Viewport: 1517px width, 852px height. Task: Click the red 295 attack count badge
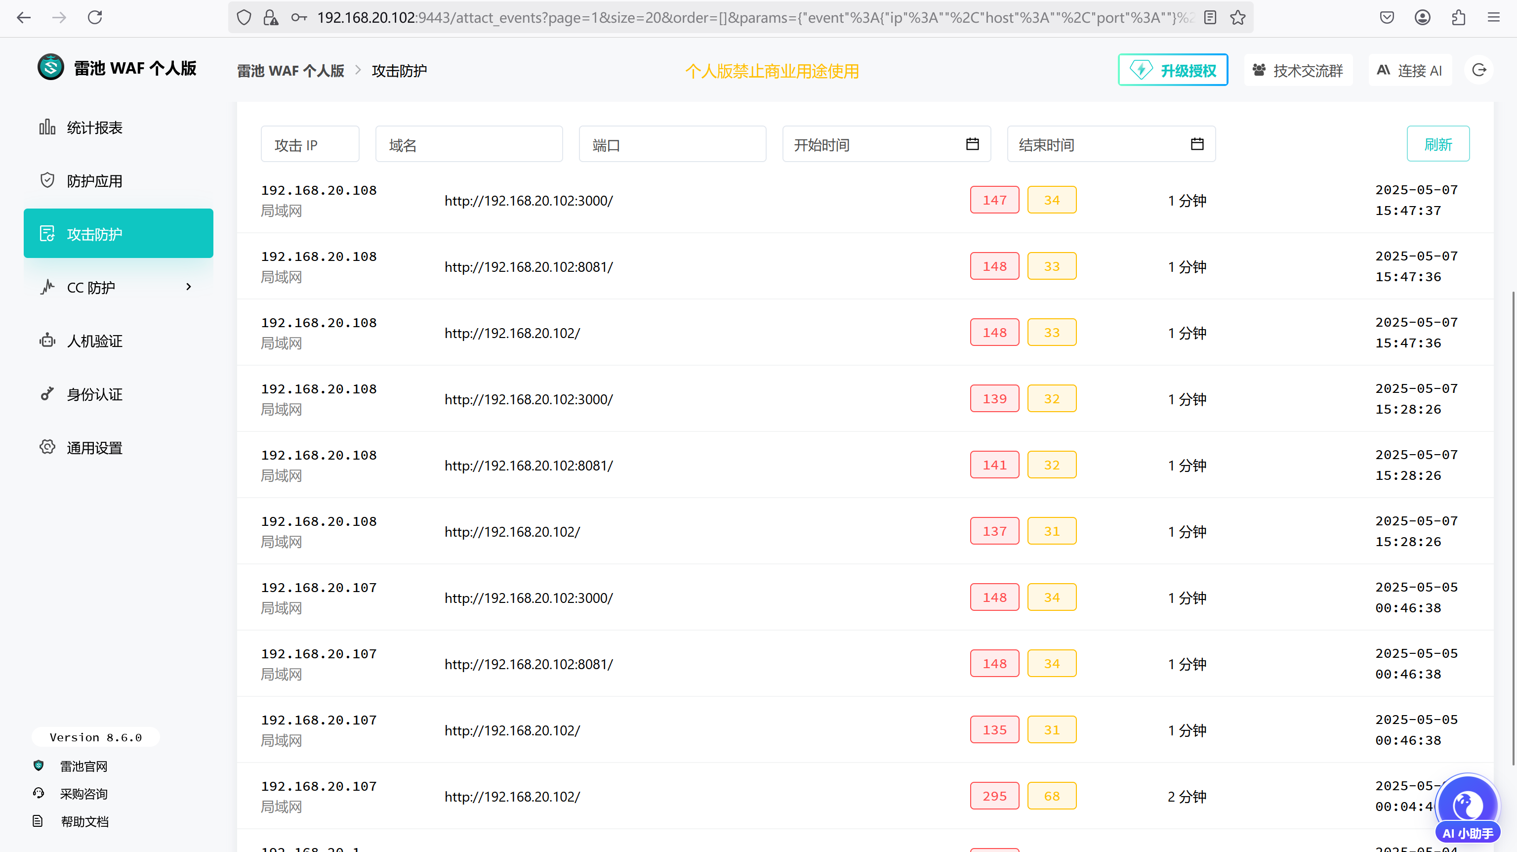(x=995, y=796)
